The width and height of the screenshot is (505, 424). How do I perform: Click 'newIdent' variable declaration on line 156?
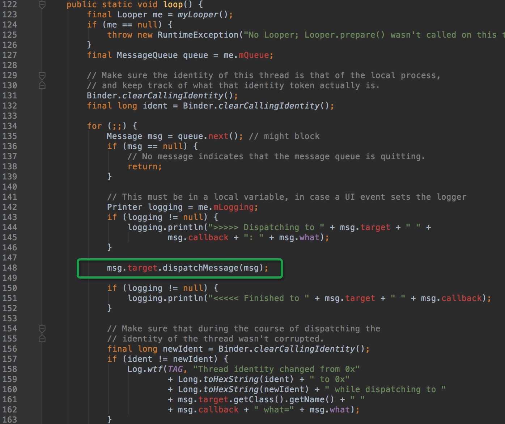183,349
